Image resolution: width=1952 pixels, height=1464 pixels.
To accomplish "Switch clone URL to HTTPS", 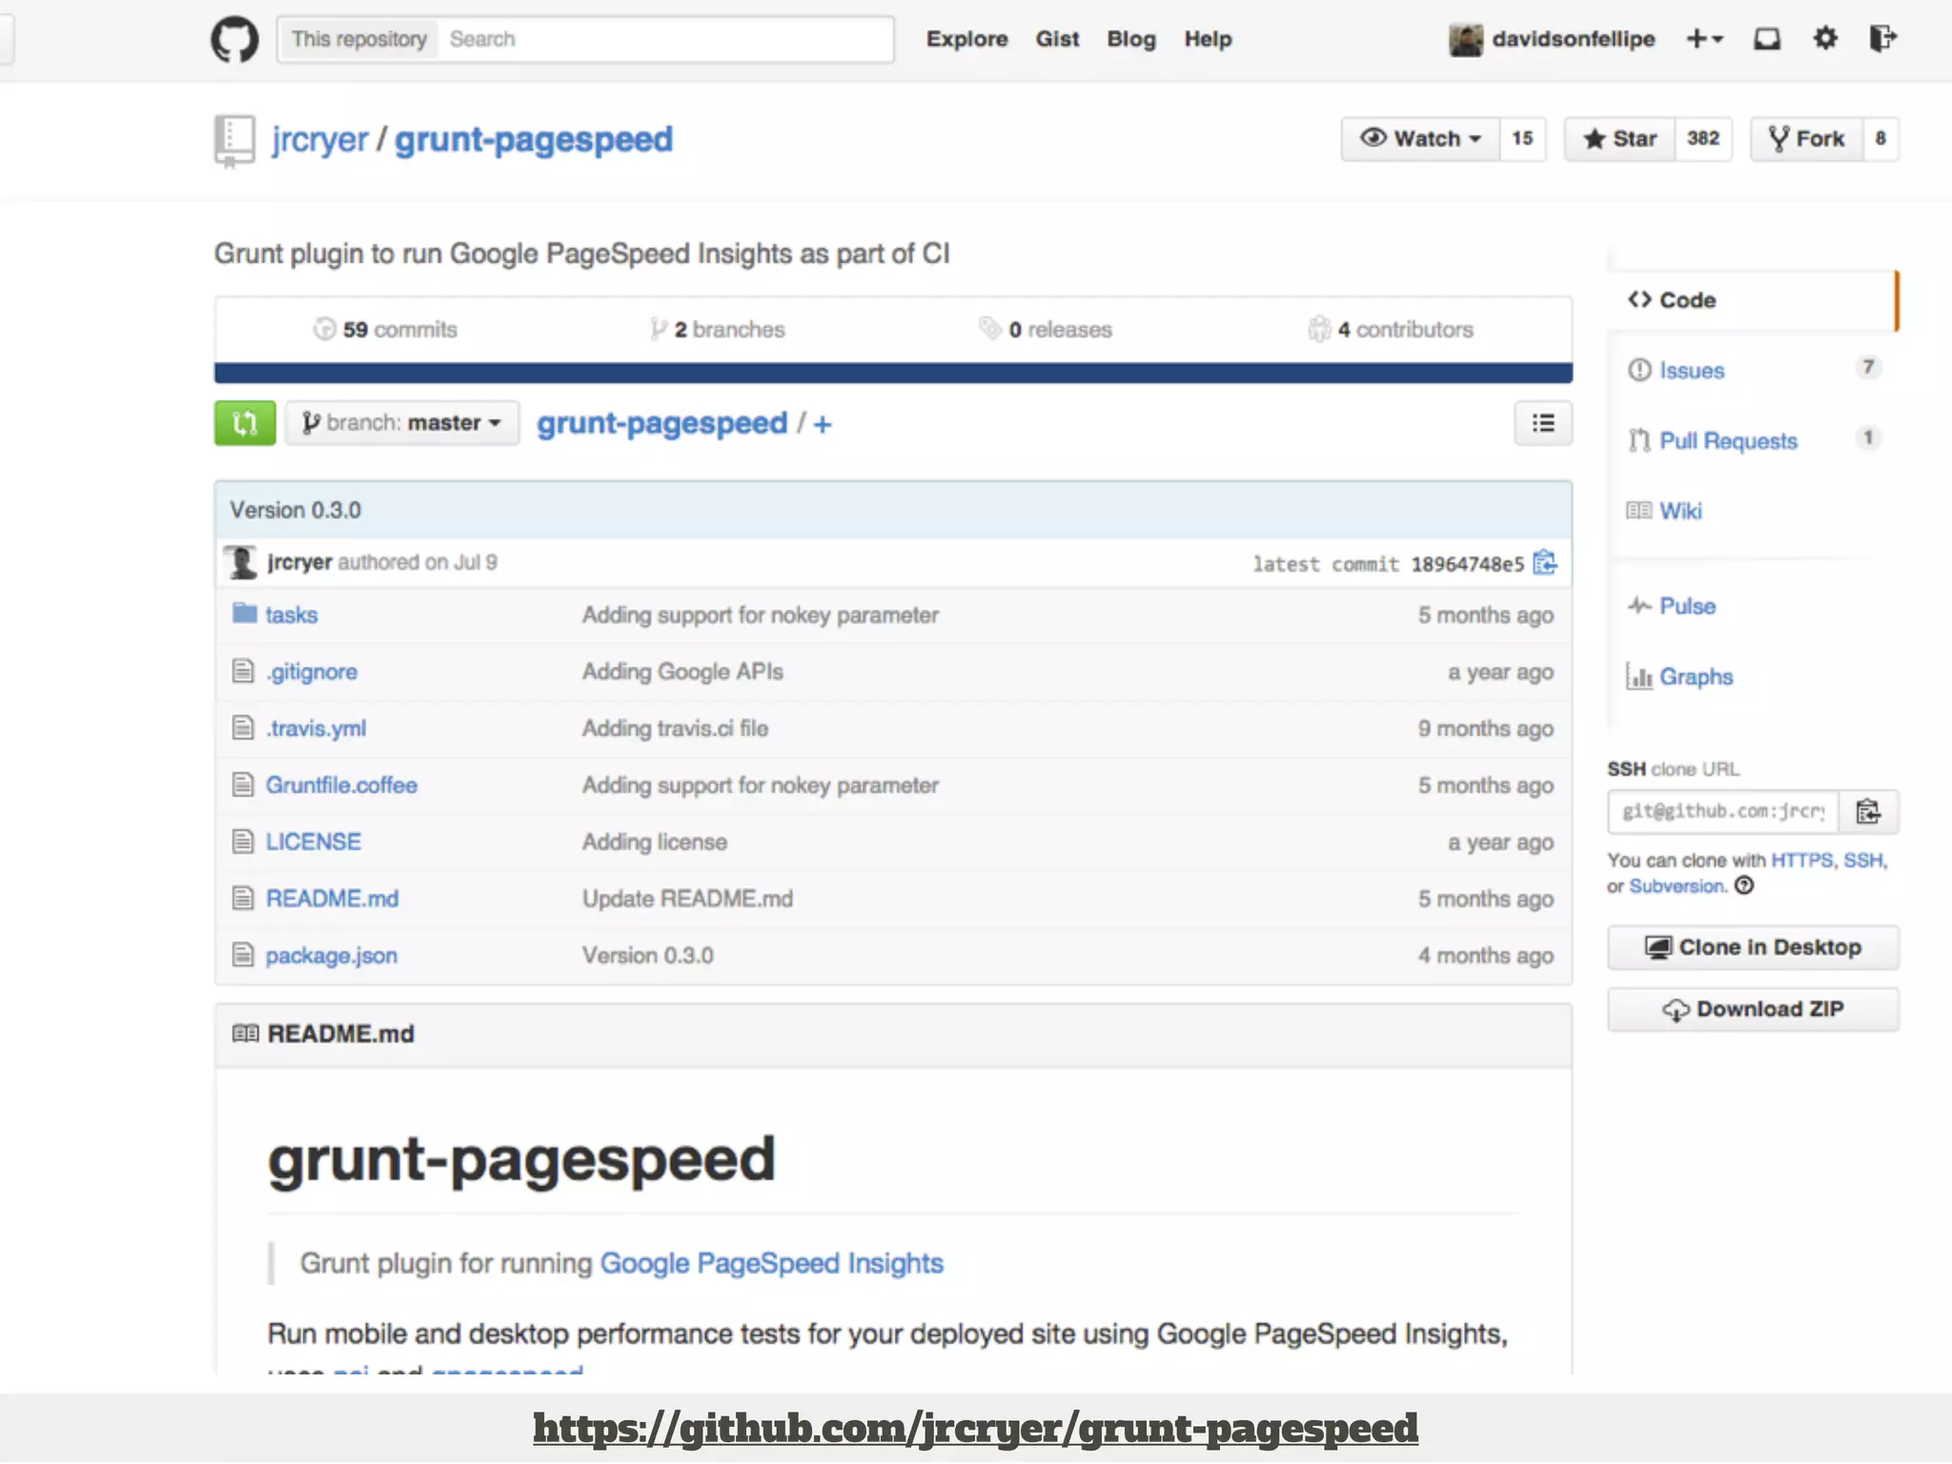I will click(x=1801, y=860).
